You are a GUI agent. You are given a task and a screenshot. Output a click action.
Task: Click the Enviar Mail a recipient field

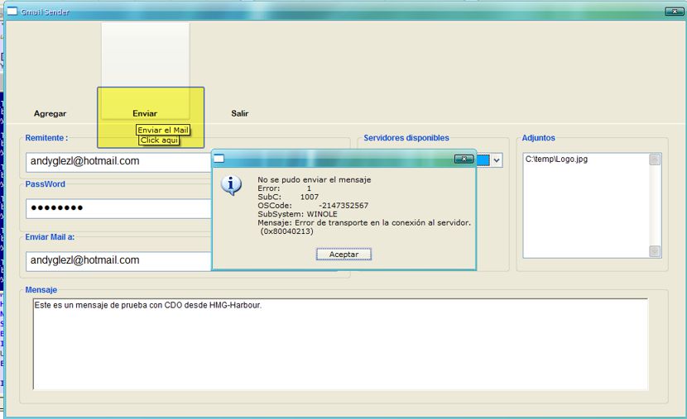(x=116, y=260)
